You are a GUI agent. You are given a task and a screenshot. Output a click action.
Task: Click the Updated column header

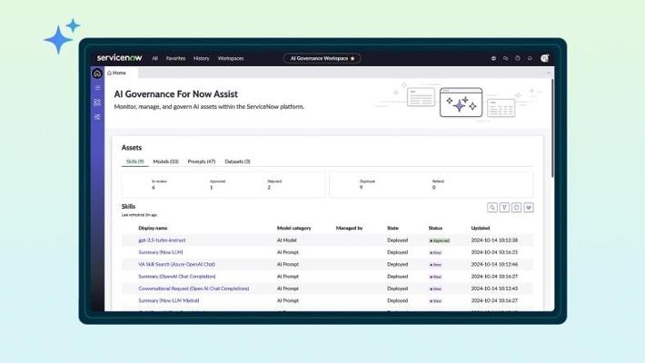coord(480,228)
